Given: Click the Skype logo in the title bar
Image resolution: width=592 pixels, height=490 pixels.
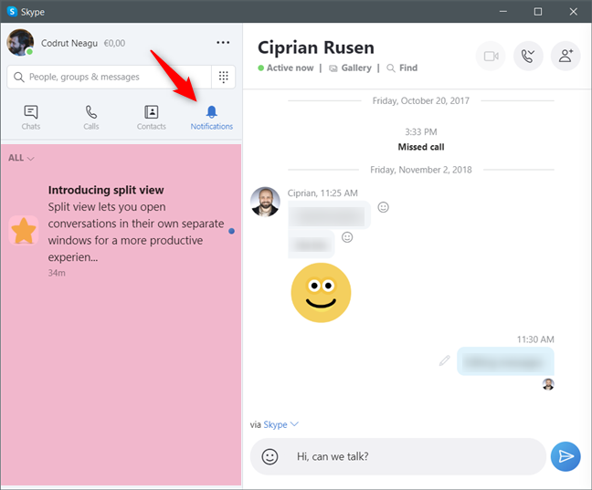Looking at the screenshot, I should tap(12, 12).
